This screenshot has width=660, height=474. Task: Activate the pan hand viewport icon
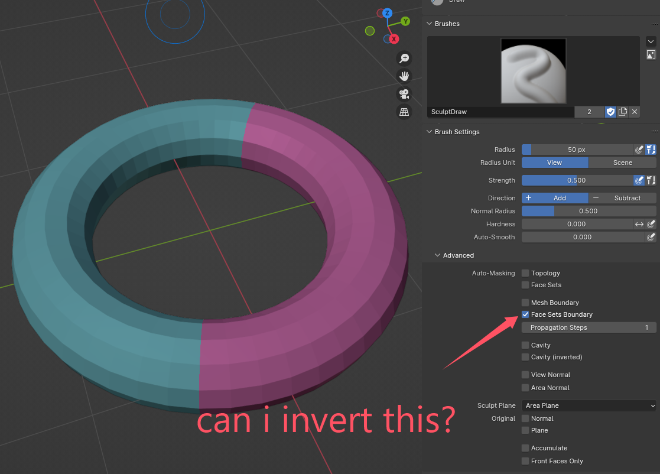tap(404, 76)
